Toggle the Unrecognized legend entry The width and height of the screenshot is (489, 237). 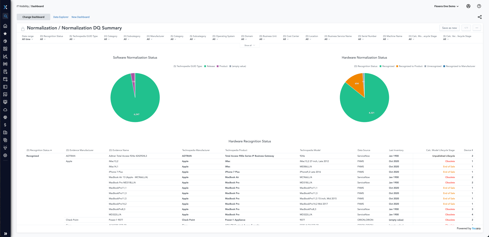tap(433, 66)
